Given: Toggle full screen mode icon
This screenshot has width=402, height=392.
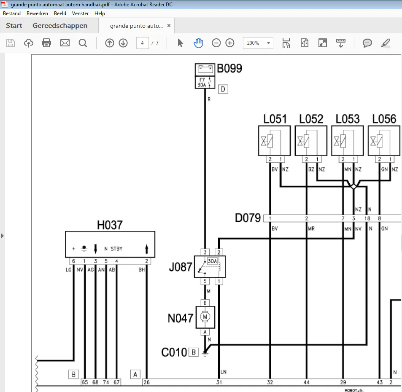Looking at the screenshot, I should (322, 43).
